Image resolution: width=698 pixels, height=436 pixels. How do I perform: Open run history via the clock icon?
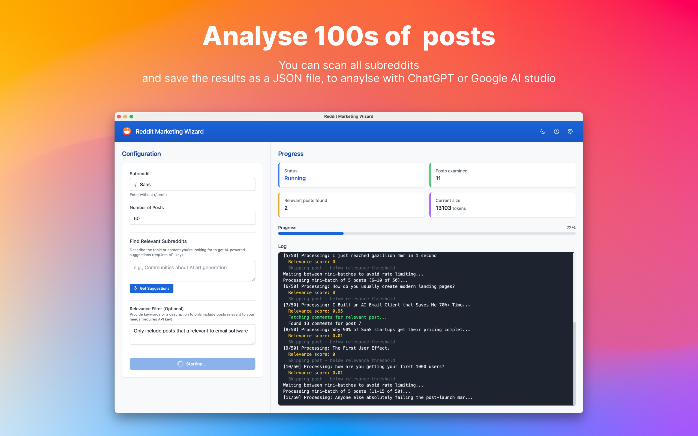click(556, 131)
